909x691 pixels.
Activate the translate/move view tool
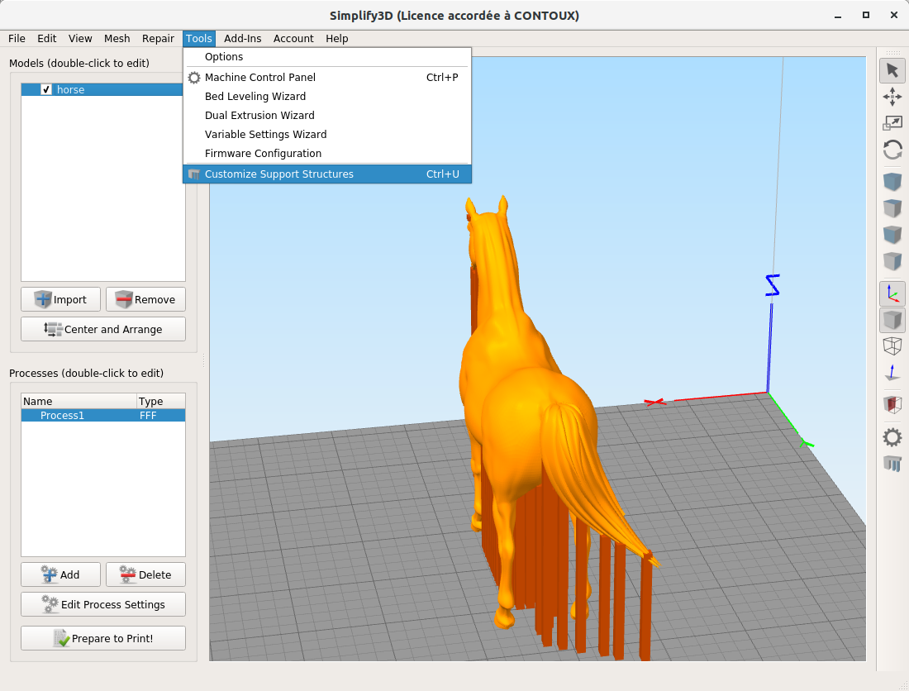(892, 96)
